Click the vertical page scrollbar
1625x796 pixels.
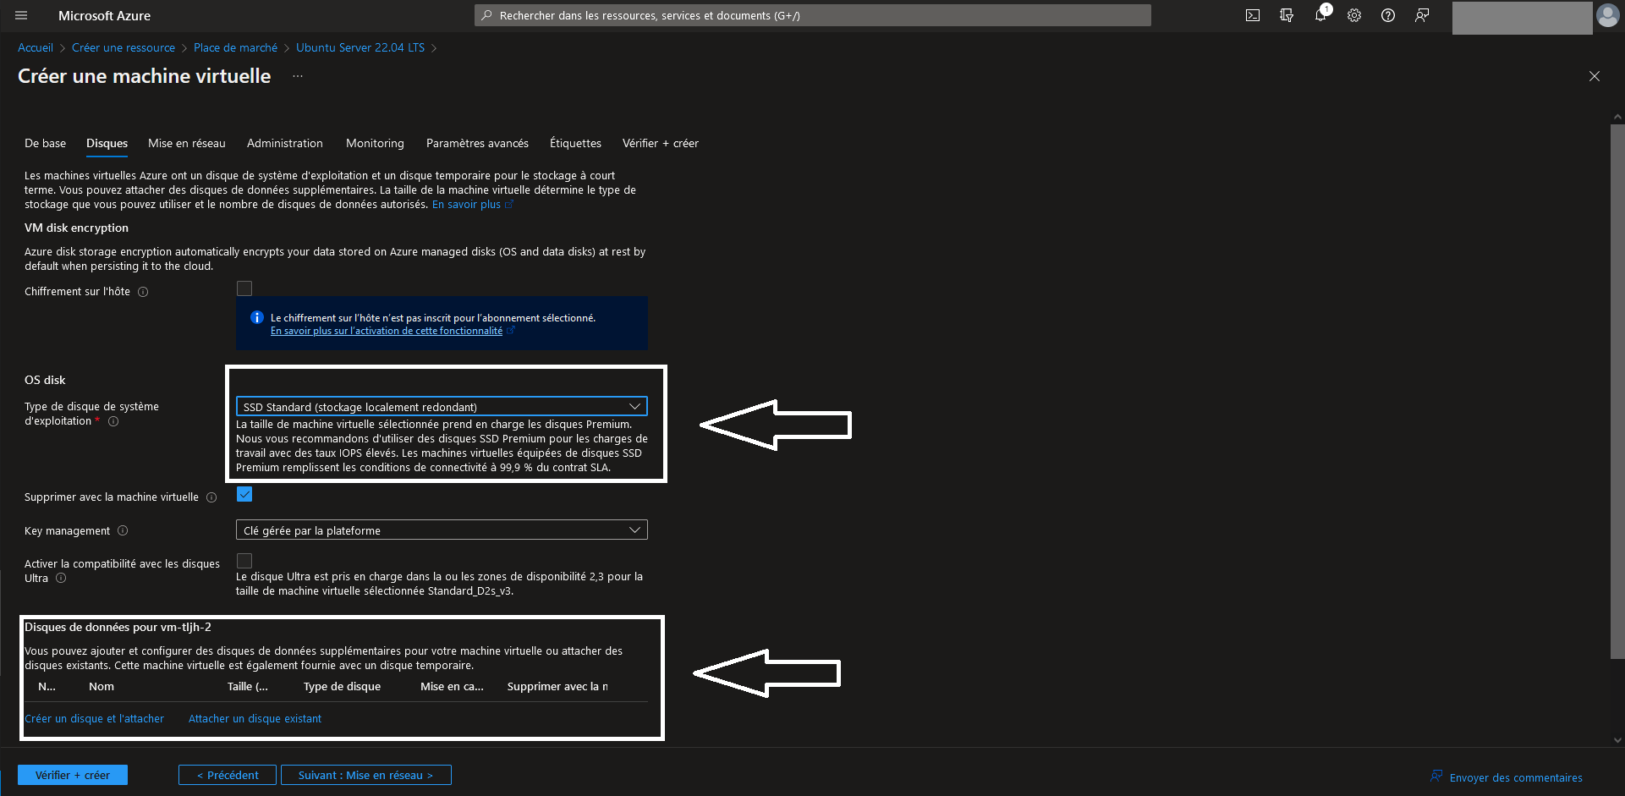1617,391
